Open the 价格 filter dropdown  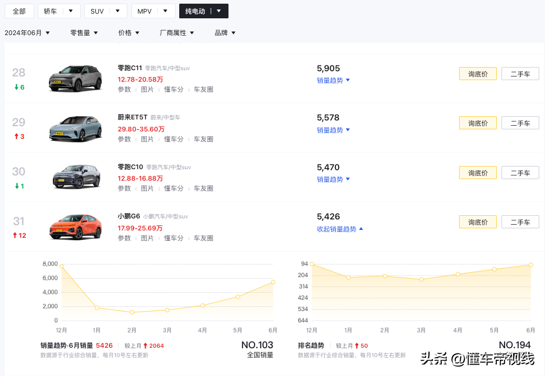click(128, 32)
